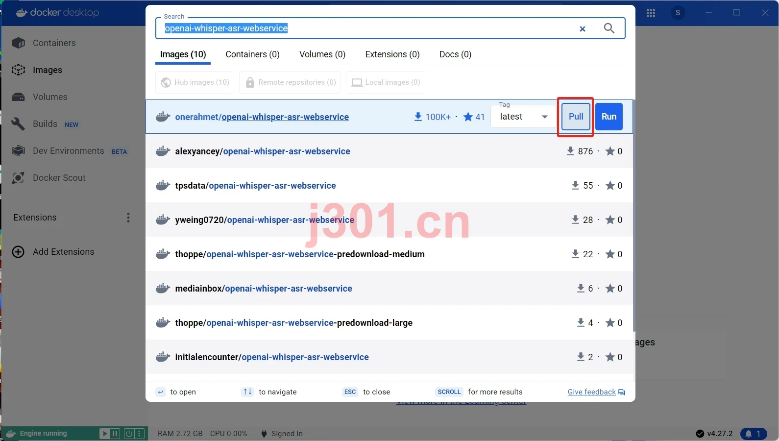Open the Give feedback link
This screenshot has height=441, width=779.
pyautogui.click(x=596, y=392)
